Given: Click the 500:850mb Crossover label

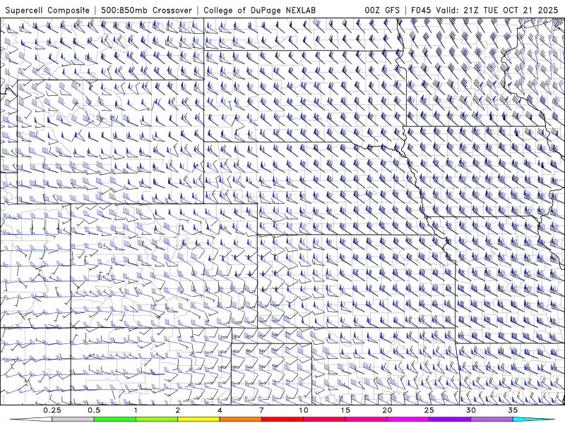Looking at the screenshot, I should click(x=147, y=10).
